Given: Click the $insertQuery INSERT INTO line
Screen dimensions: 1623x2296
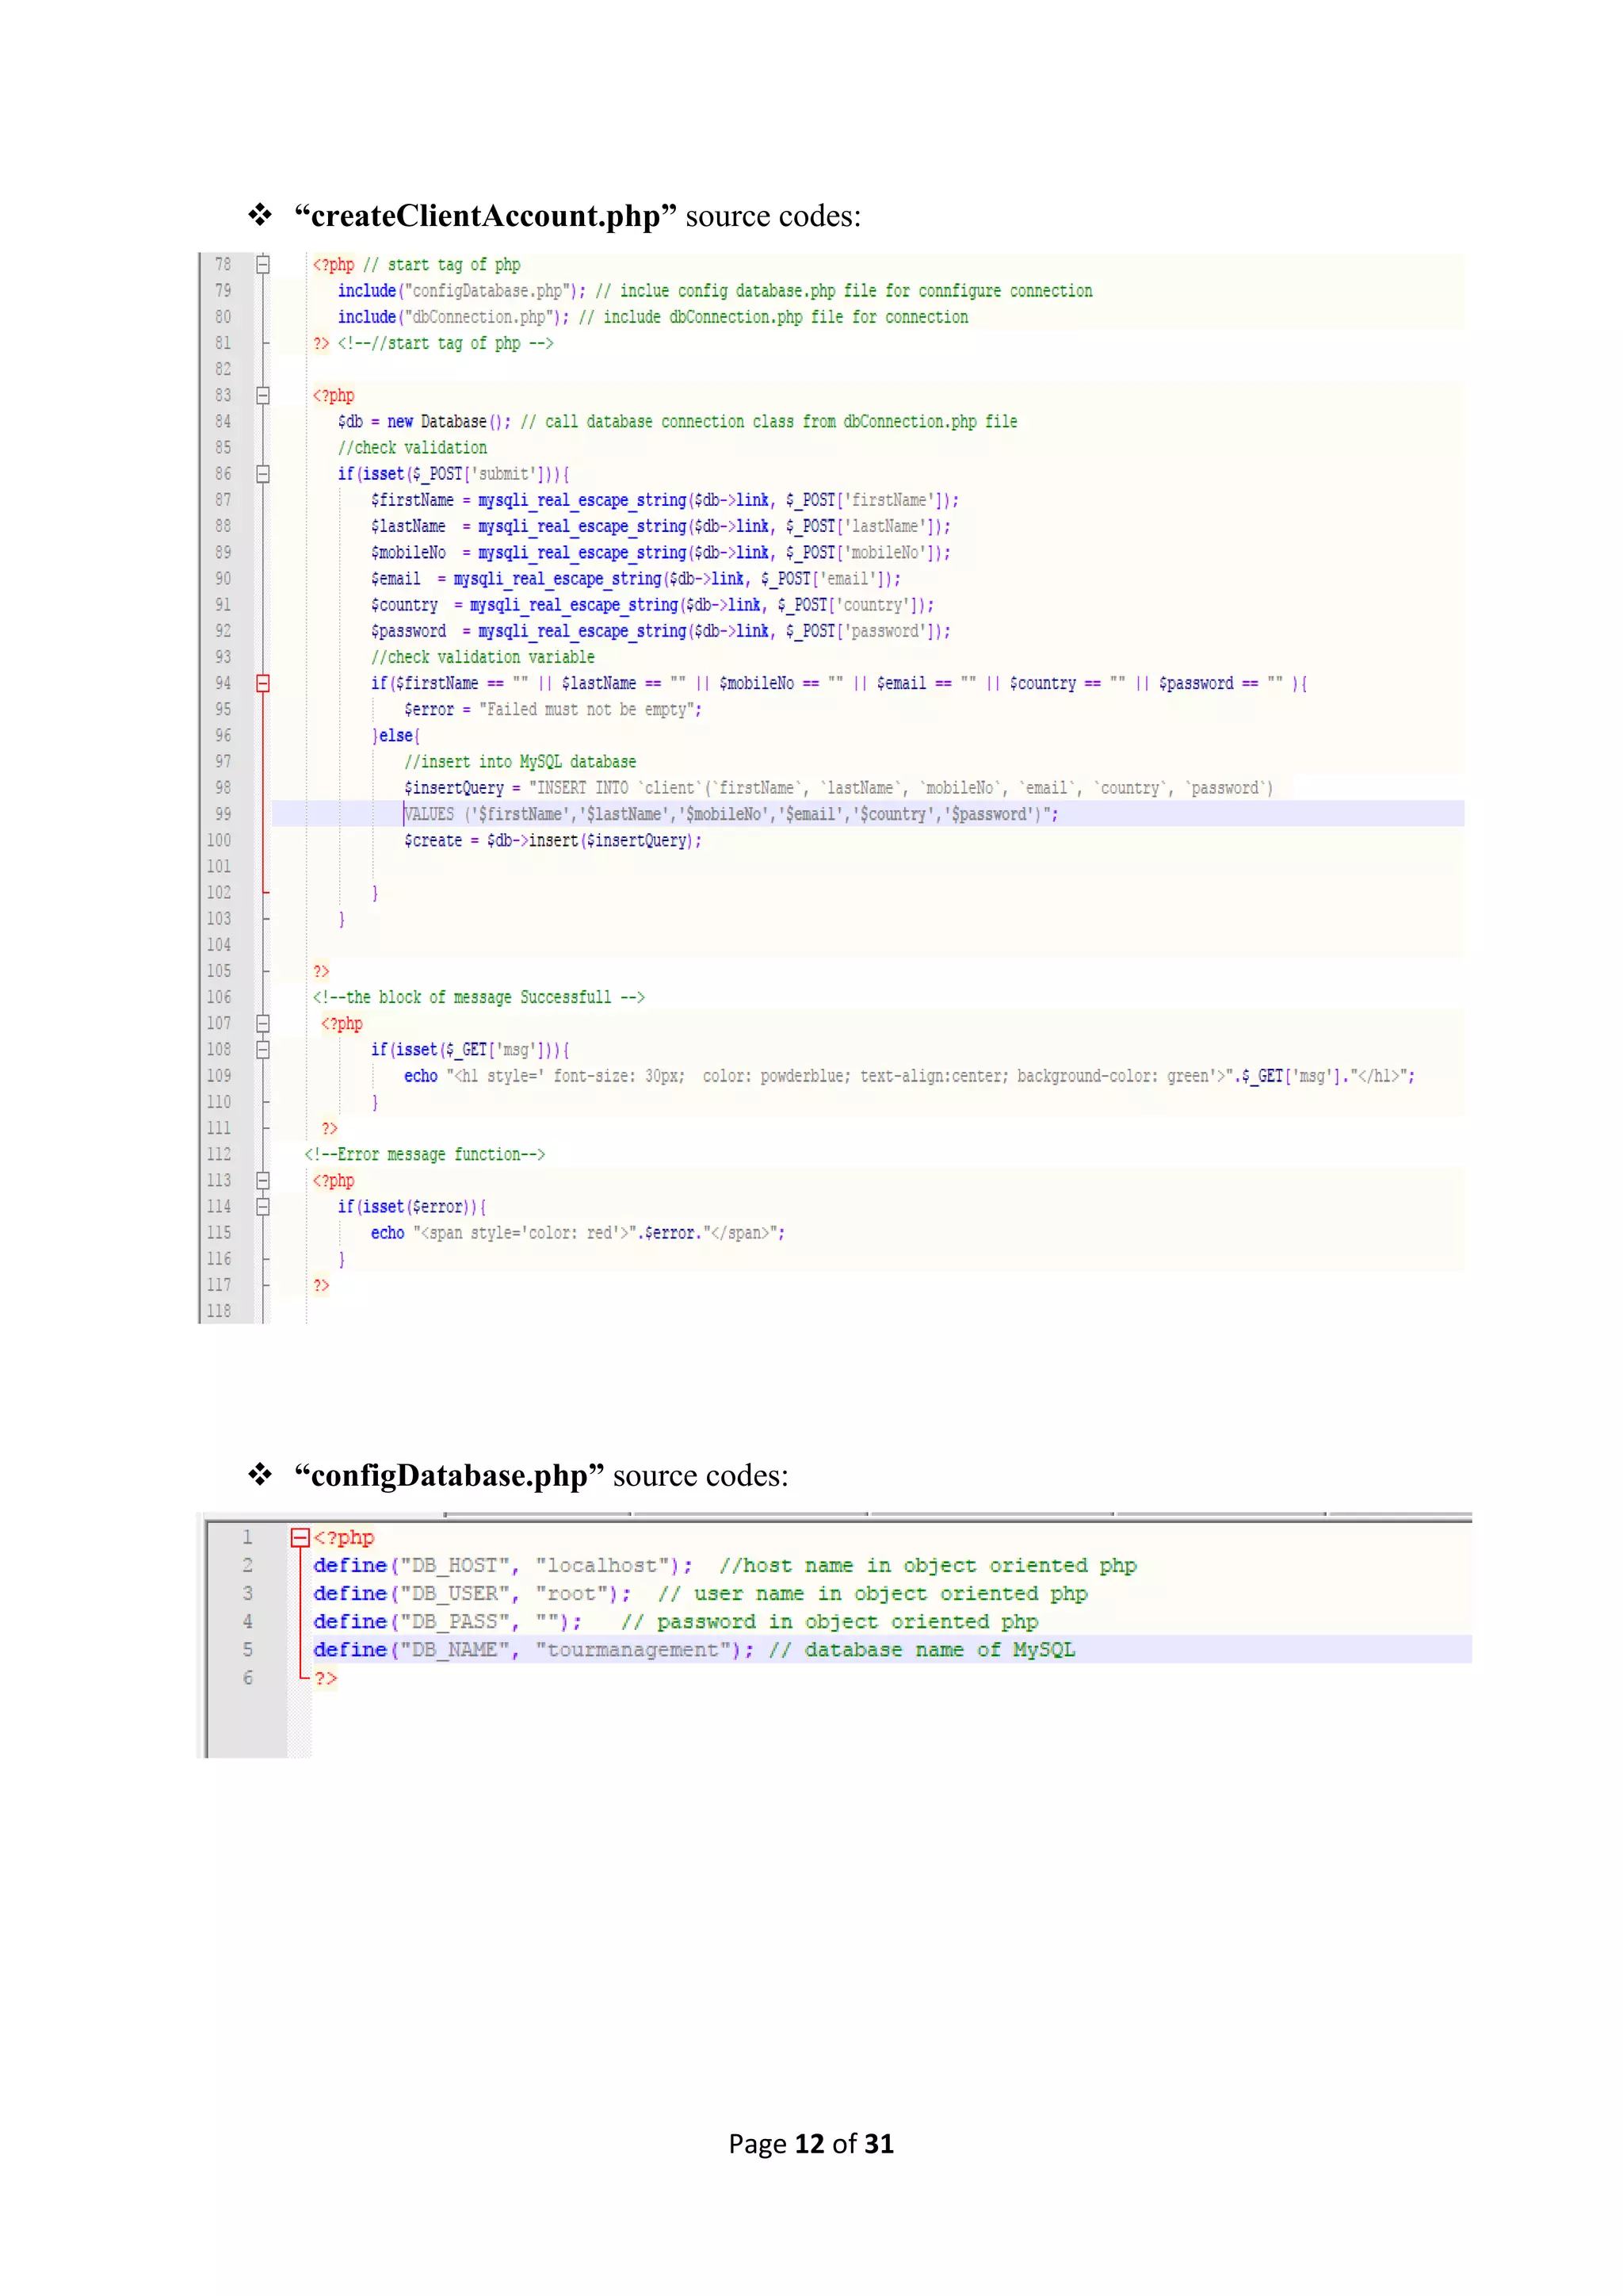Looking at the screenshot, I should tap(838, 788).
